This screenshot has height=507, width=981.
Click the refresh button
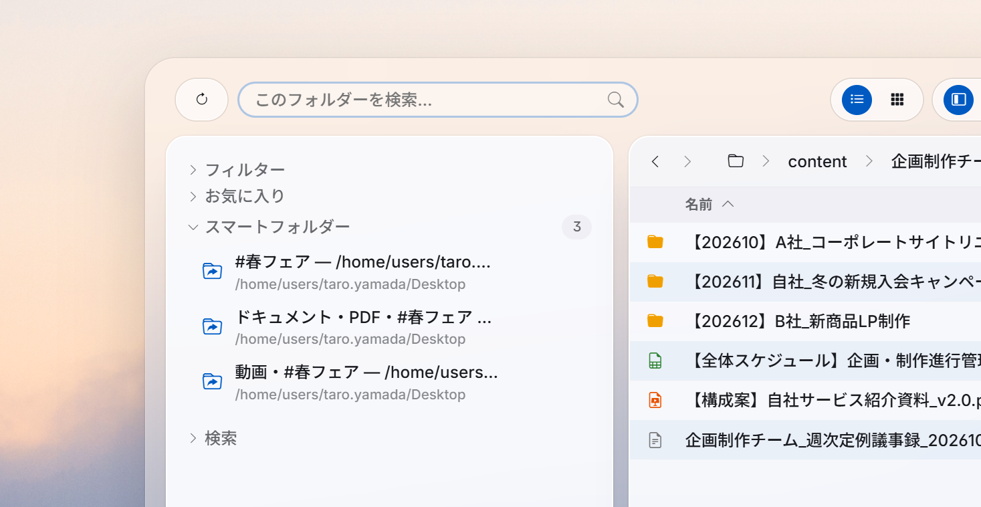point(202,100)
